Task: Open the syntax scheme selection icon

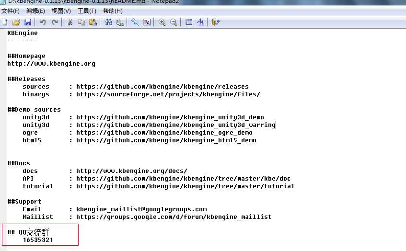Action: click(x=189, y=22)
